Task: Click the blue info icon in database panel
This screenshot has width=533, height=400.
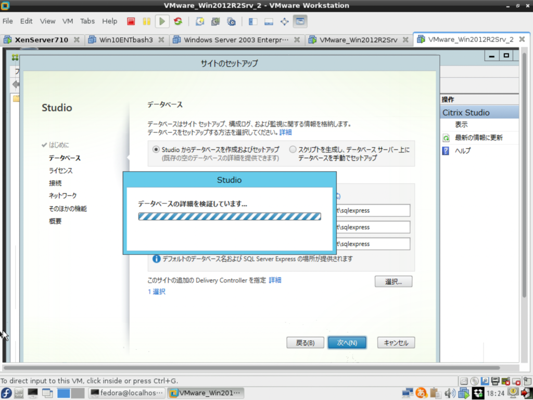Action: [x=156, y=259]
